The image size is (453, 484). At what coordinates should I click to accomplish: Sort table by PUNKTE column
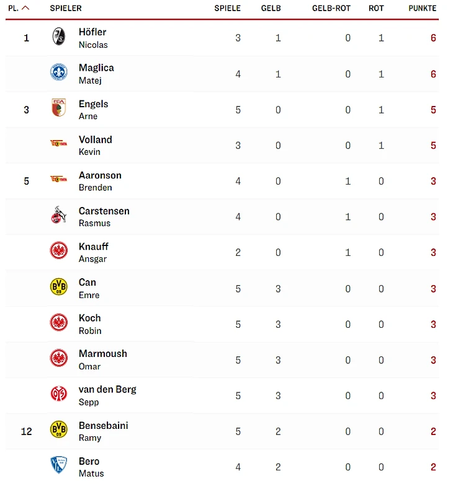[x=422, y=8]
